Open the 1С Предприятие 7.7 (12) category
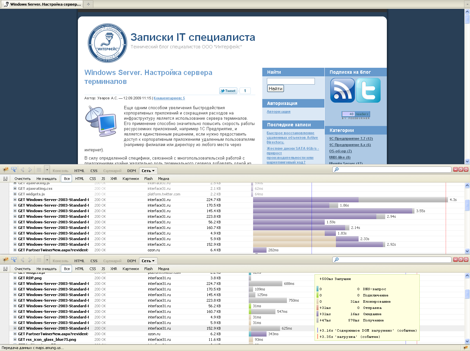Screen dimensions: 470x351 point(351,138)
